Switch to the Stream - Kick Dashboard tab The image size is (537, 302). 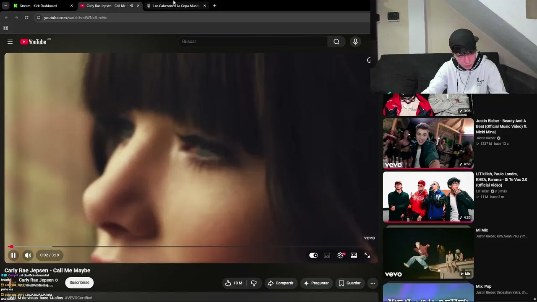(38, 6)
